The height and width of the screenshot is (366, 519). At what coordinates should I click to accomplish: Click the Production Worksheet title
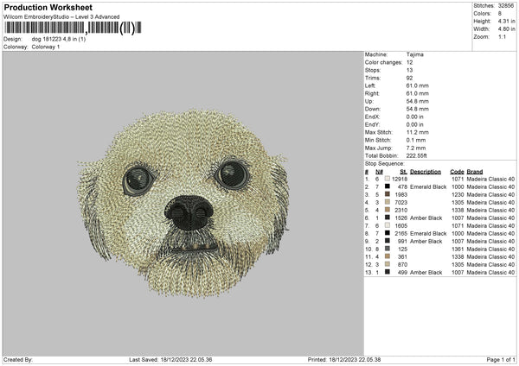pyautogui.click(x=48, y=7)
